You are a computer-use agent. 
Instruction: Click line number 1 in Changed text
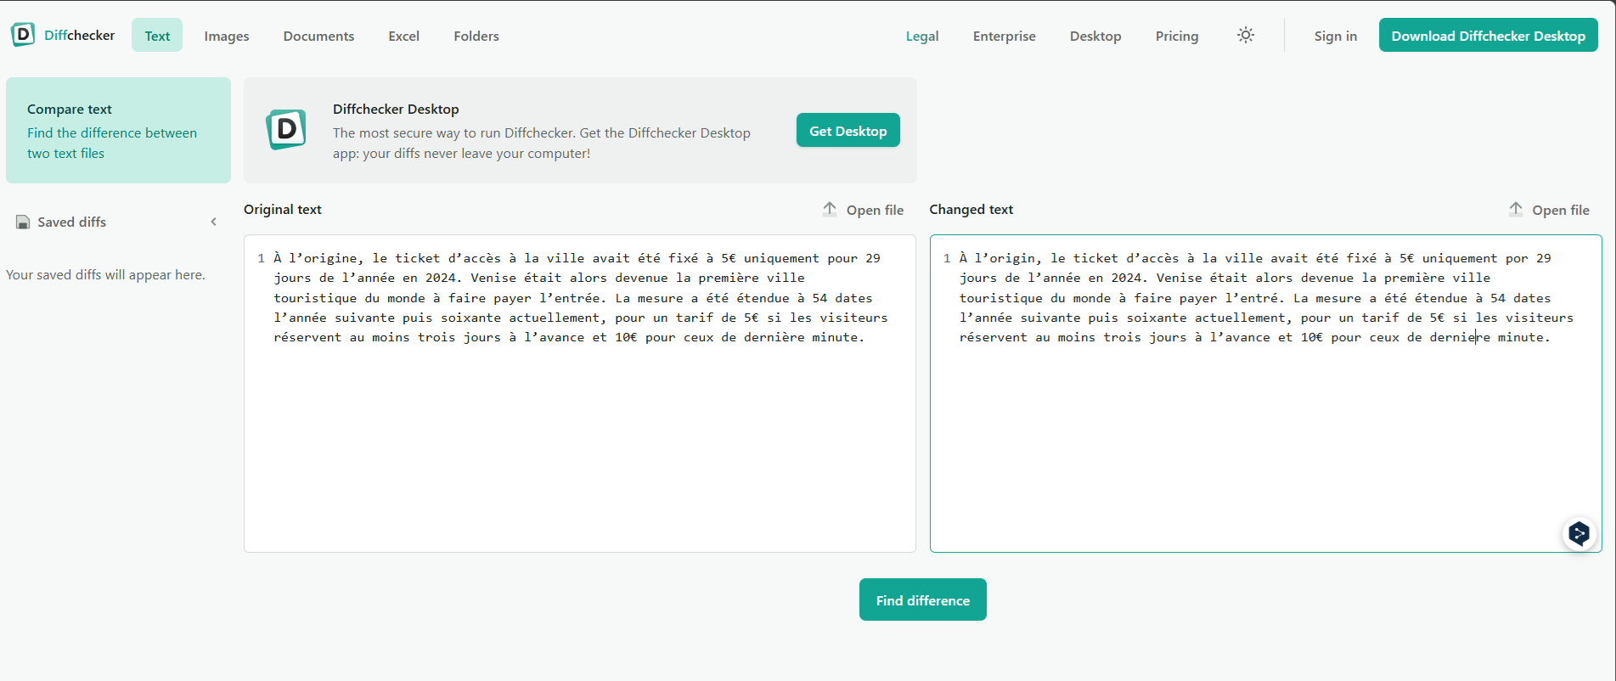(x=947, y=258)
